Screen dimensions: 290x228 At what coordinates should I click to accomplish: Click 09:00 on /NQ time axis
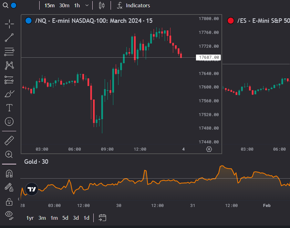pyautogui.click(x=107, y=149)
